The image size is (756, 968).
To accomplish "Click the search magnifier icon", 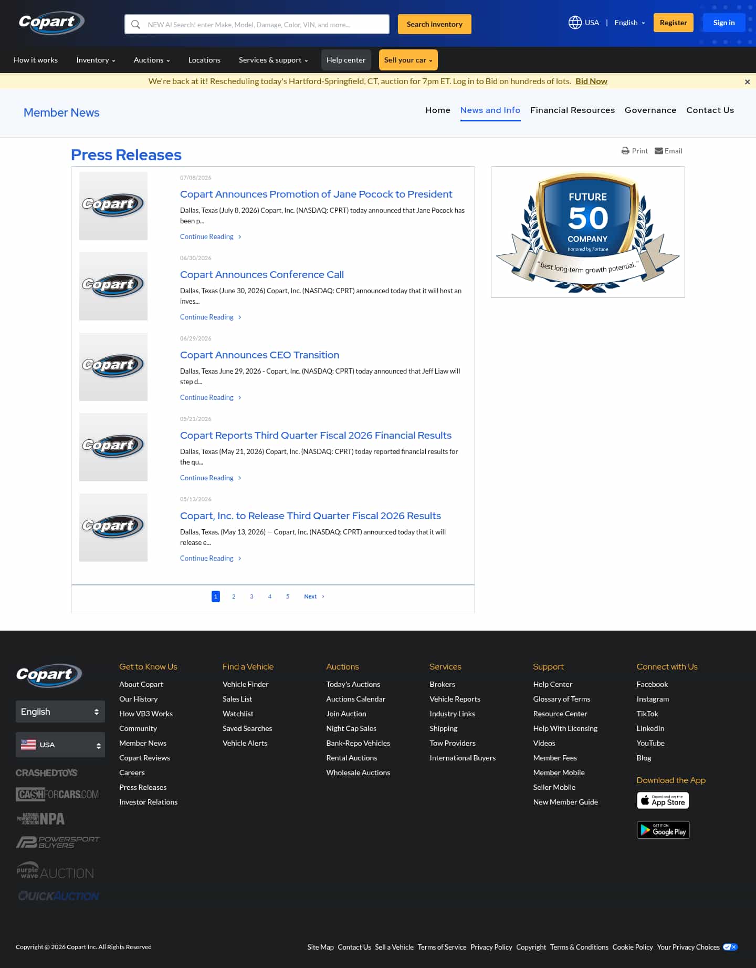I will [x=135, y=24].
